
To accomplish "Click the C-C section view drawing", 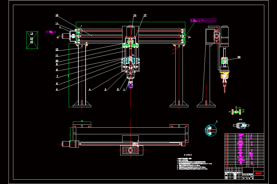I will click(241, 125).
